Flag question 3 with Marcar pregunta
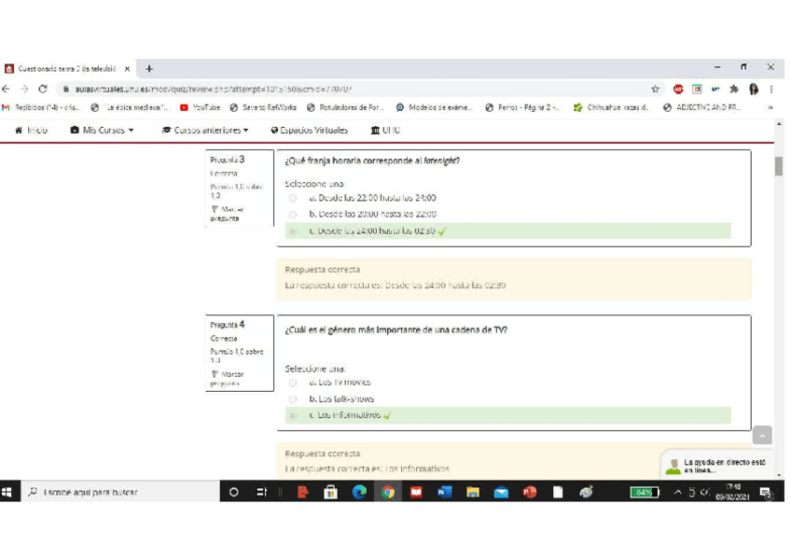791x559 pixels. [x=225, y=214]
